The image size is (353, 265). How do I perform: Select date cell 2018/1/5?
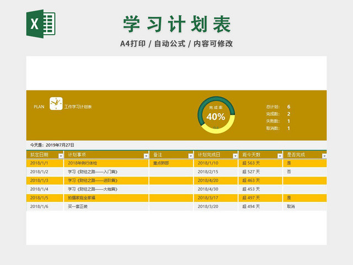click(x=45, y=198)
